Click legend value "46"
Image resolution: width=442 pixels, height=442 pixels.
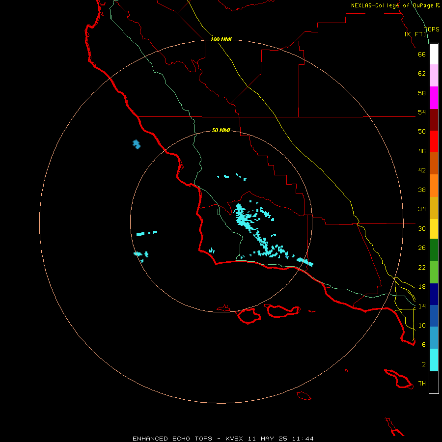click(x=422, y=151)
